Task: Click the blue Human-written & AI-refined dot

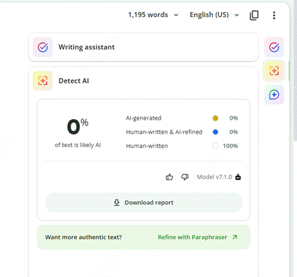Action: pos(215,132)
